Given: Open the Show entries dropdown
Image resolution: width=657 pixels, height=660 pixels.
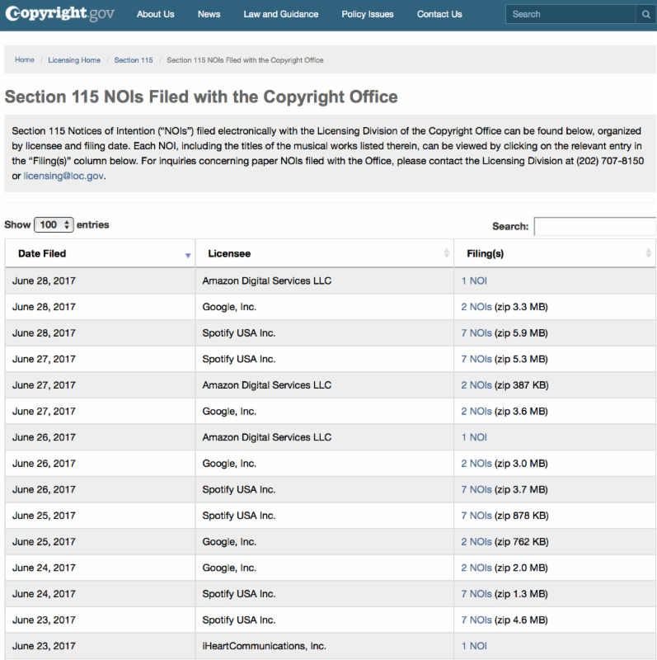Looking at the screenshot, I should (x=54, y=224).
